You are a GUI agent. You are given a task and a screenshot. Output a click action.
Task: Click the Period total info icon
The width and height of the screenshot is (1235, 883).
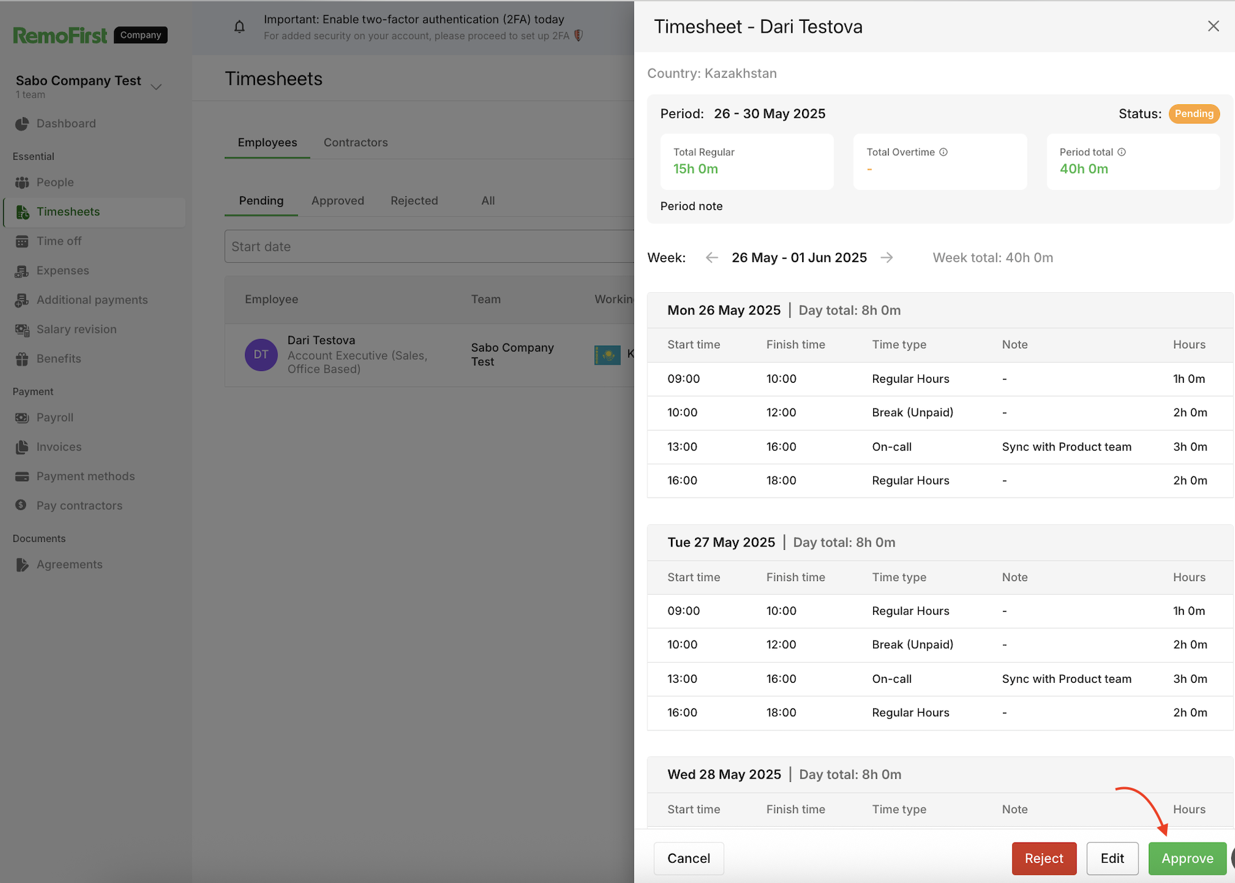click(1122, 152)
